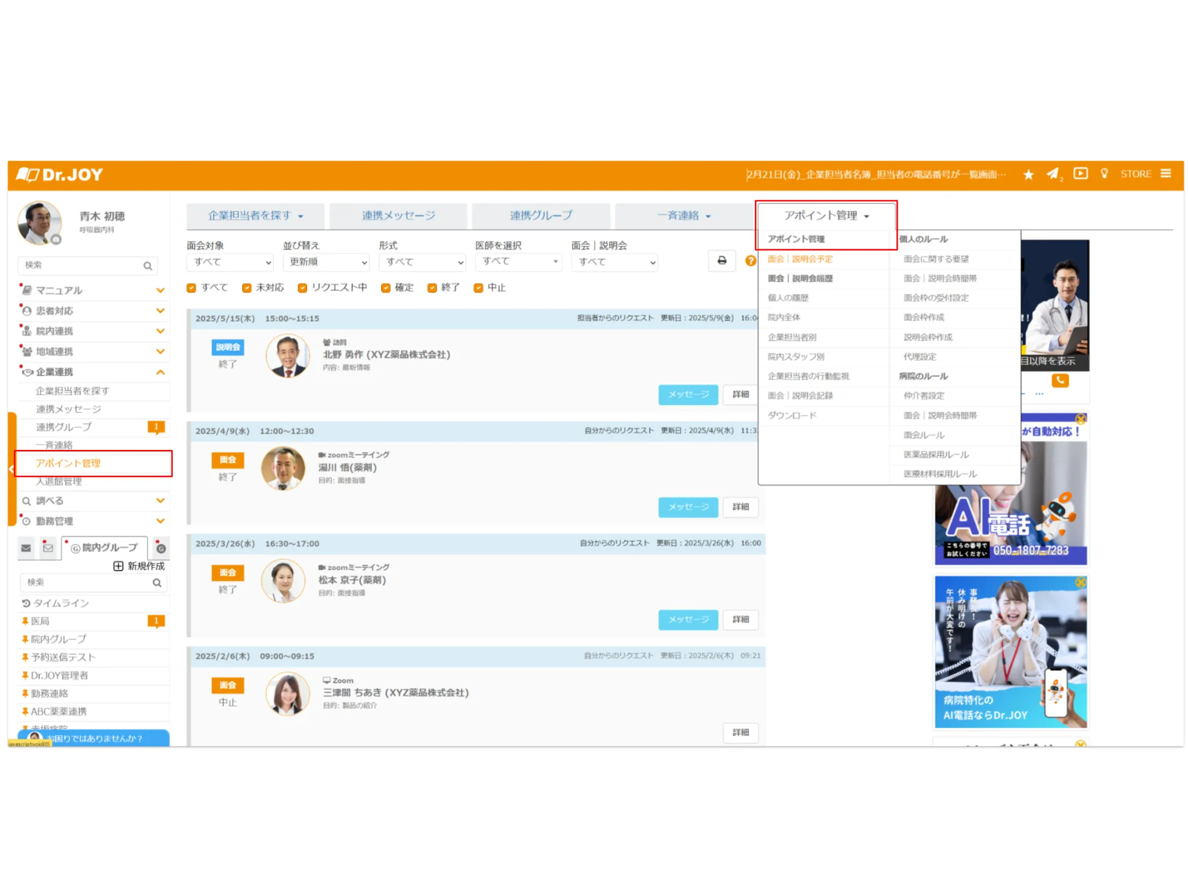Screen dimensions: 1188x891
Task: Click メッセージ button for 湯川 悟 meeting
Action: coord(687,507)
